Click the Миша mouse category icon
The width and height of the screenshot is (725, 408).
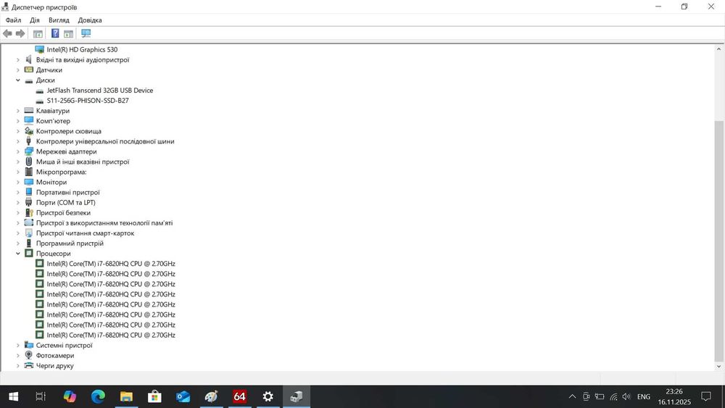tap(29, 162)
